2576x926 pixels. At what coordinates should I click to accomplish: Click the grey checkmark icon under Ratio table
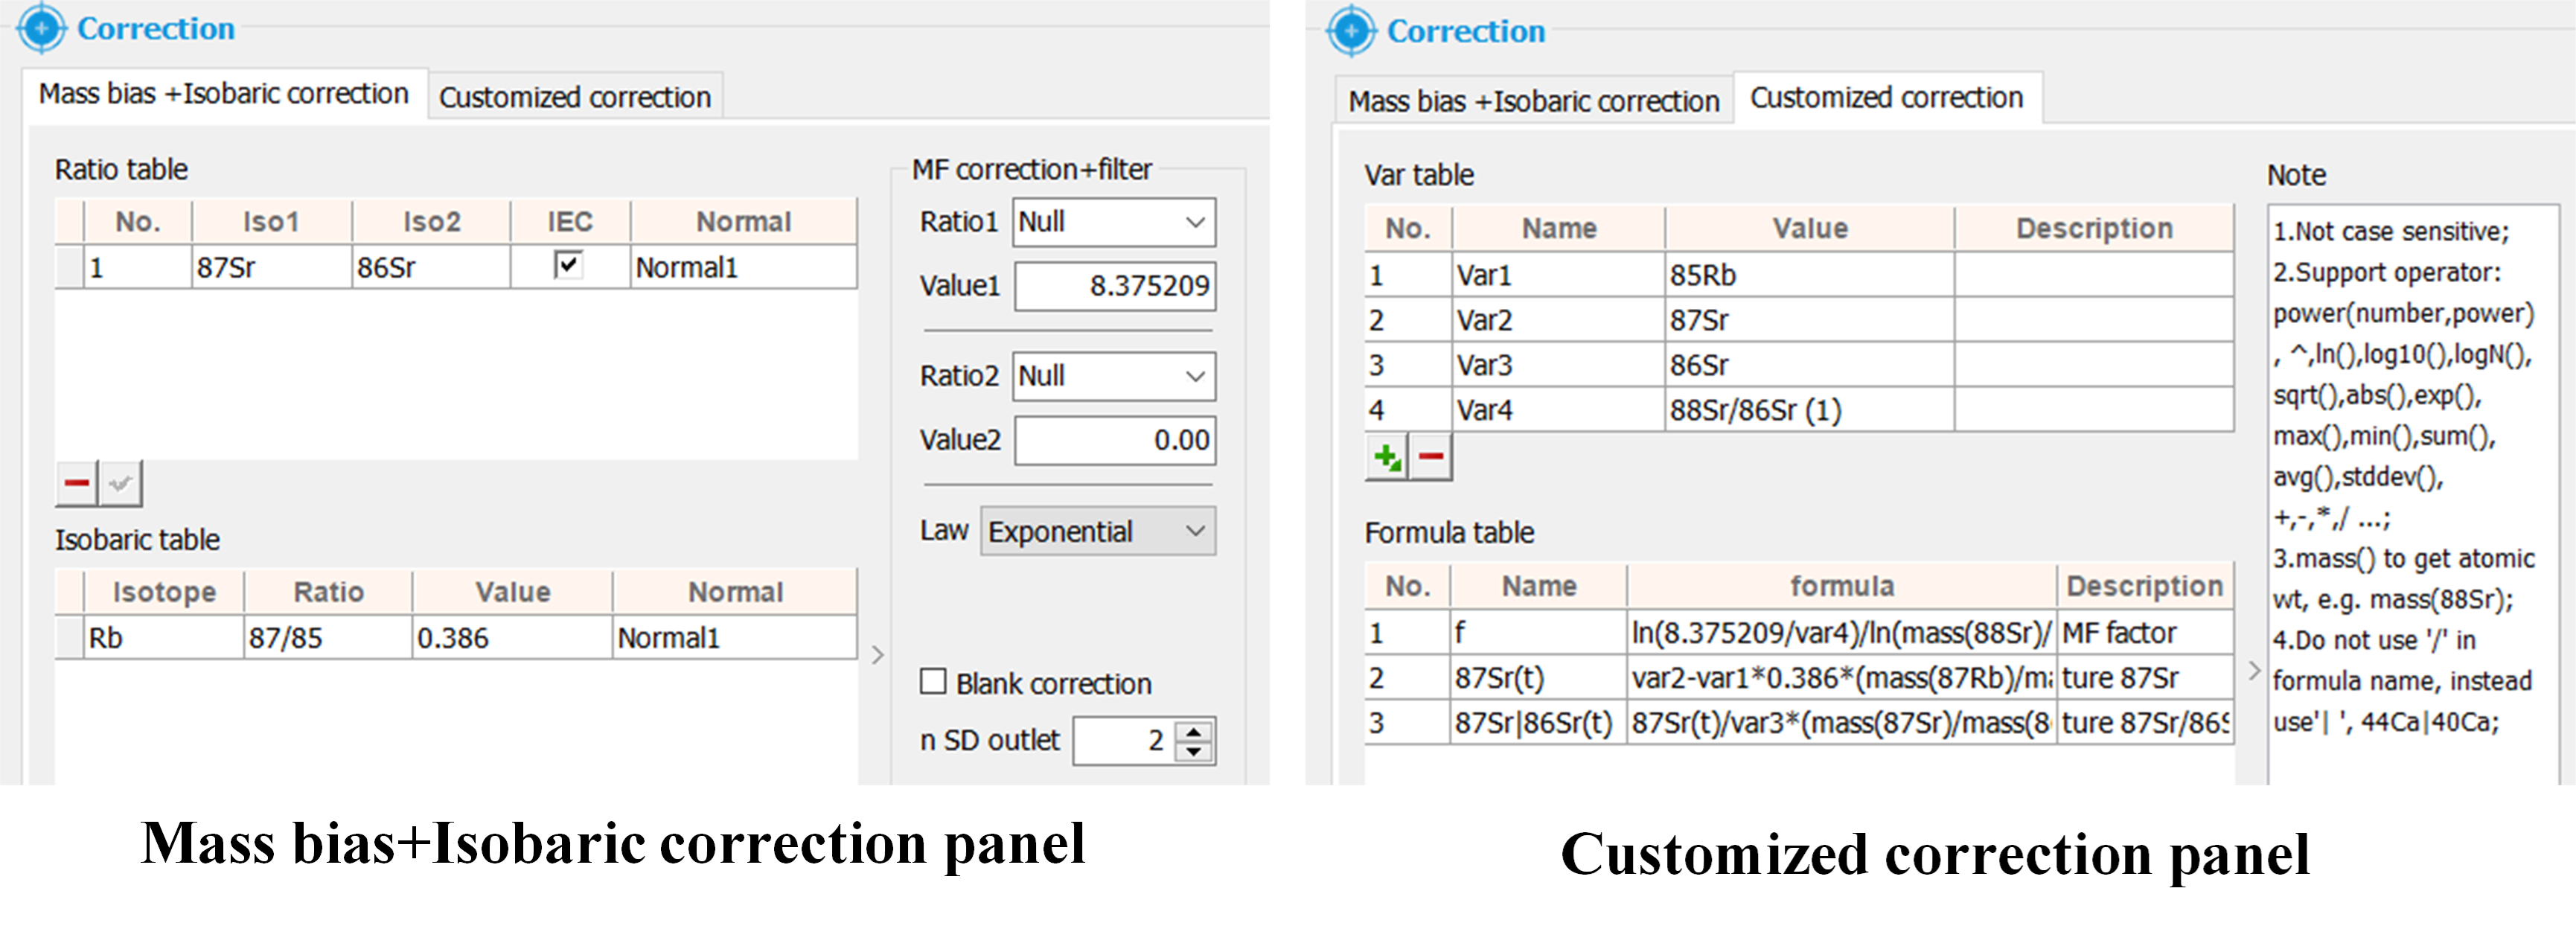(120, 484)
